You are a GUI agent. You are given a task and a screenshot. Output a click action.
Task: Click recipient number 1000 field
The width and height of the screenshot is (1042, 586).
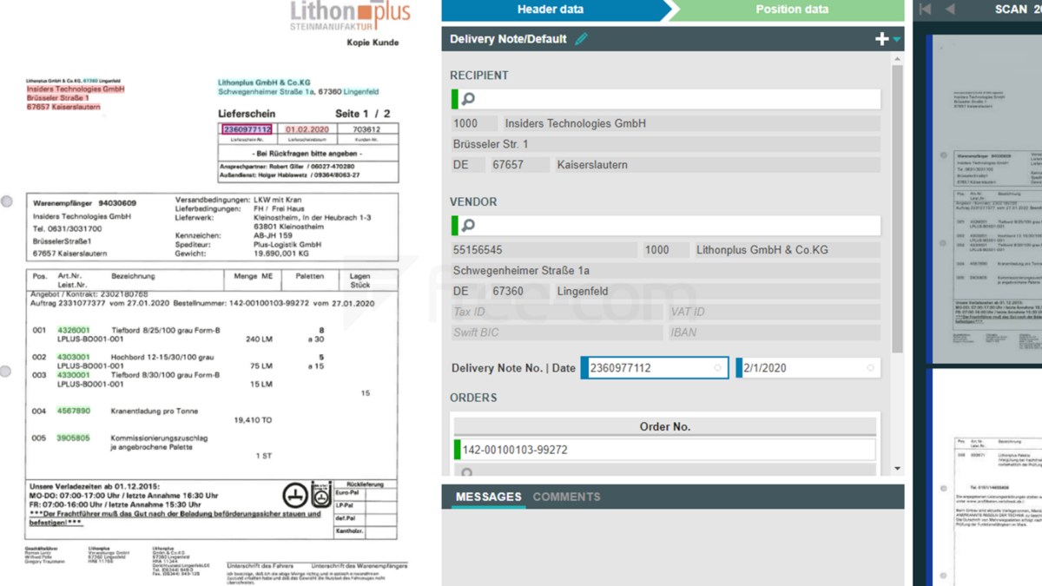(x=474, y=124)
